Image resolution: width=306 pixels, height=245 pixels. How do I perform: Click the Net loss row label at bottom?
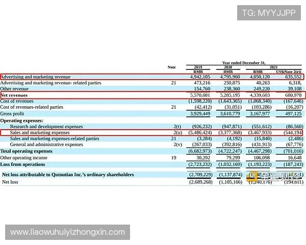click(x=10, y=182)
